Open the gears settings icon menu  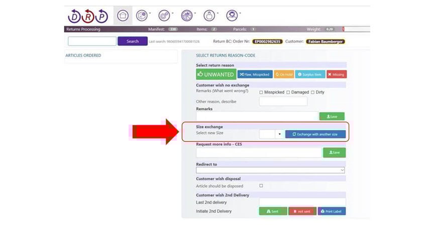coord(164,16)
